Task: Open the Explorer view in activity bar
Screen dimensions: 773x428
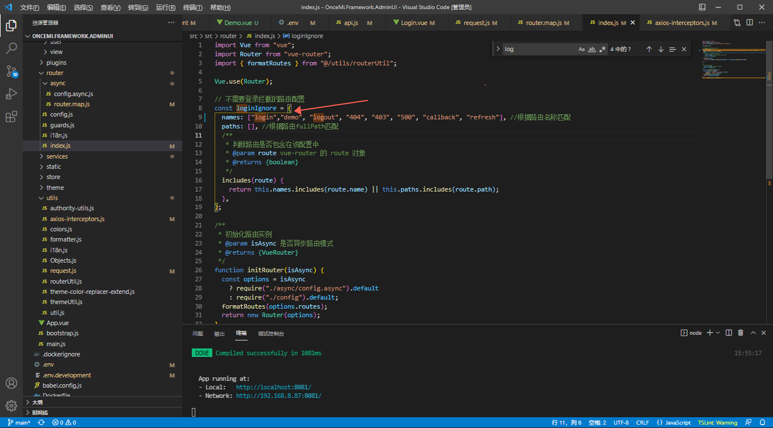Action: (x=11, y=26)
